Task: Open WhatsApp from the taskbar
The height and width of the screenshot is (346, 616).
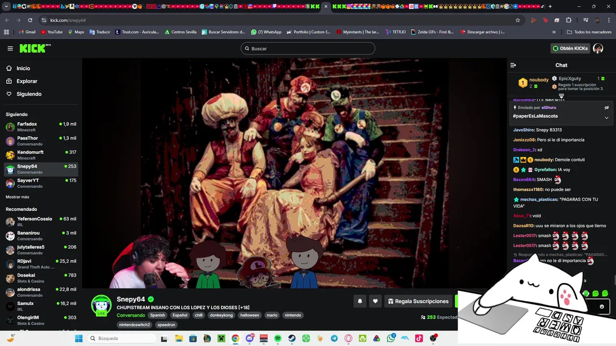Action: pos(391,338)
